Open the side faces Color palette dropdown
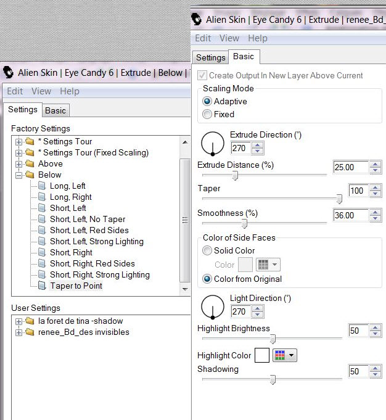386x420 pixels. 268,265
